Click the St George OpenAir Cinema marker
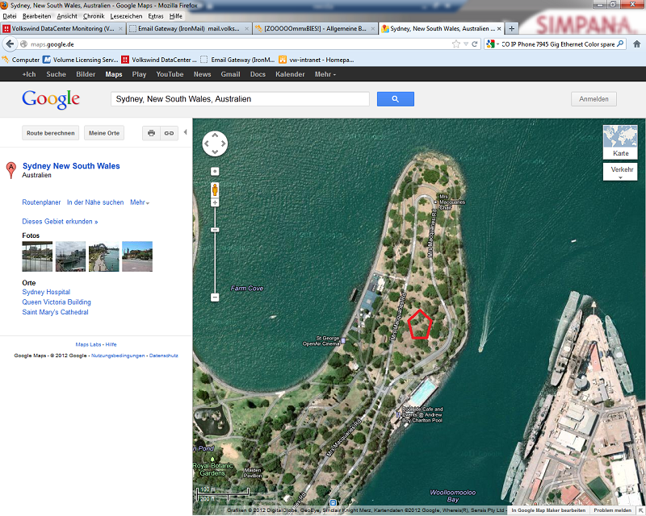 tap(342, 341)
